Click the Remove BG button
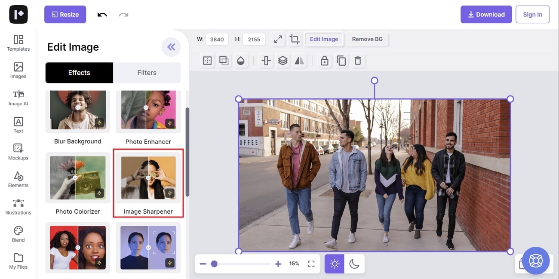 pos(367,39)
